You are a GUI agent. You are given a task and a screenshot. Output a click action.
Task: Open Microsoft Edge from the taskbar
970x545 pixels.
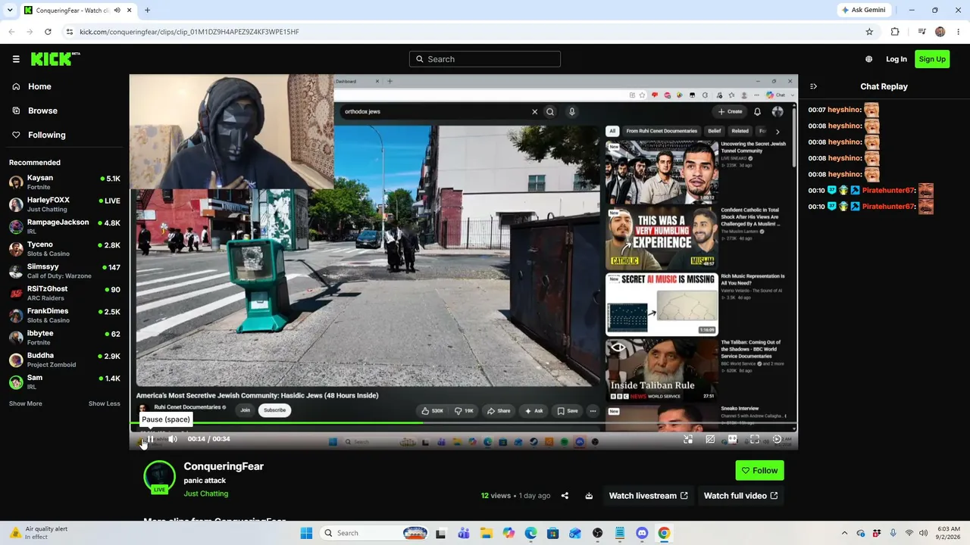click(530, 533)
